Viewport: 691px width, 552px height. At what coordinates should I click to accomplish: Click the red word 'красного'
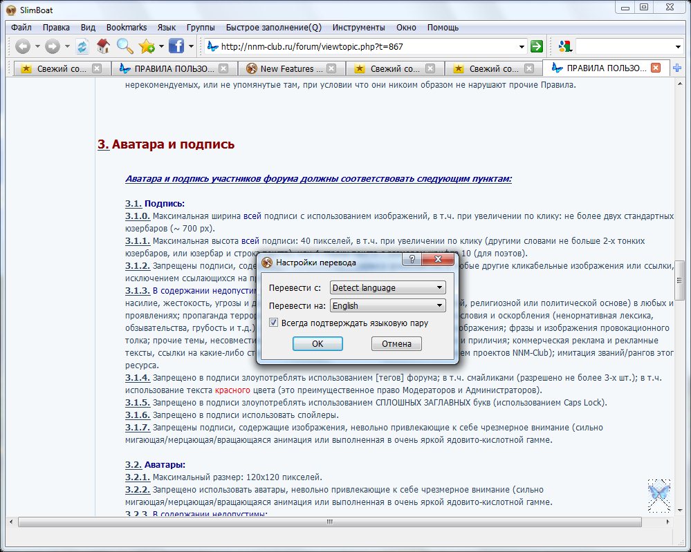pyautogui.click(x=232, y=390)
